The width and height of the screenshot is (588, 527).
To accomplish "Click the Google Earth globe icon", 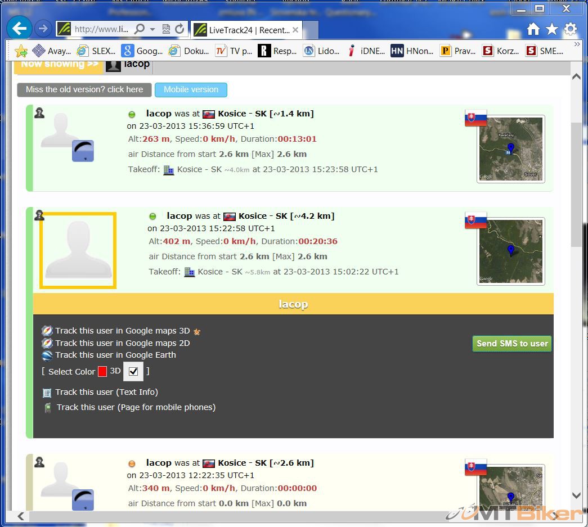I will (x=47, y=355).
